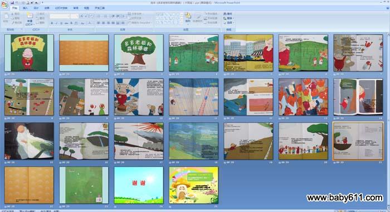This screenshot has height=212, width=390.
Task: Expand the font size combo box
Action: [74, 16]
